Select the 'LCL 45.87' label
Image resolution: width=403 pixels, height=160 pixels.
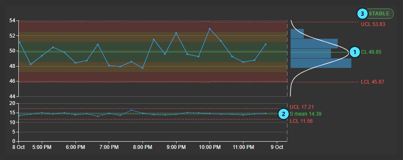tap(373, 82)
